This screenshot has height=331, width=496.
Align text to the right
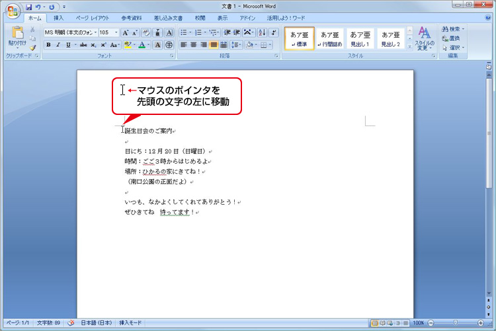[204, 45]
